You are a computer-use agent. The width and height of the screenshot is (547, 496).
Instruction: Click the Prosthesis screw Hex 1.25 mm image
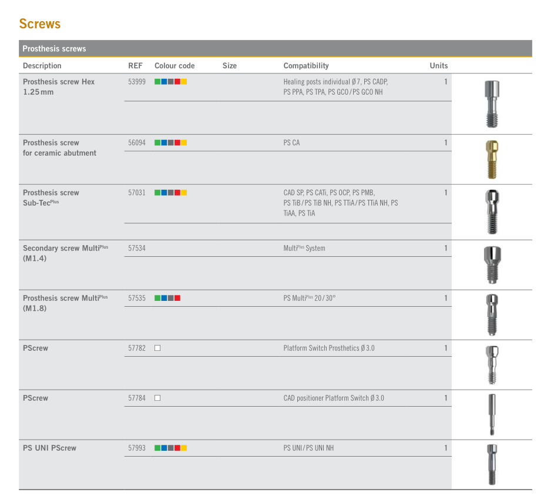coord(492,103)
